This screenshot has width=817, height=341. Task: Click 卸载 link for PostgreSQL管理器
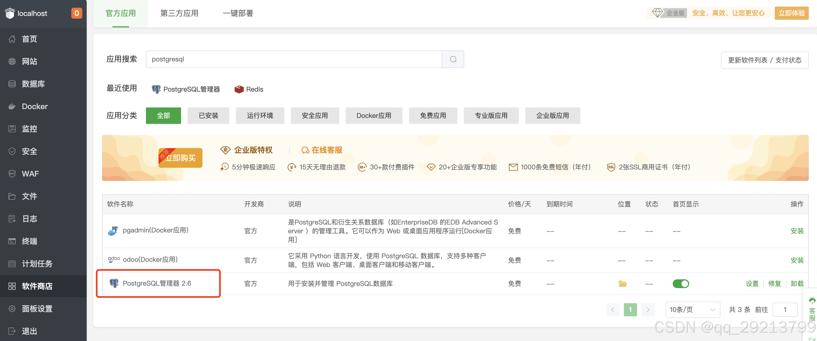[x=797, y=284]
